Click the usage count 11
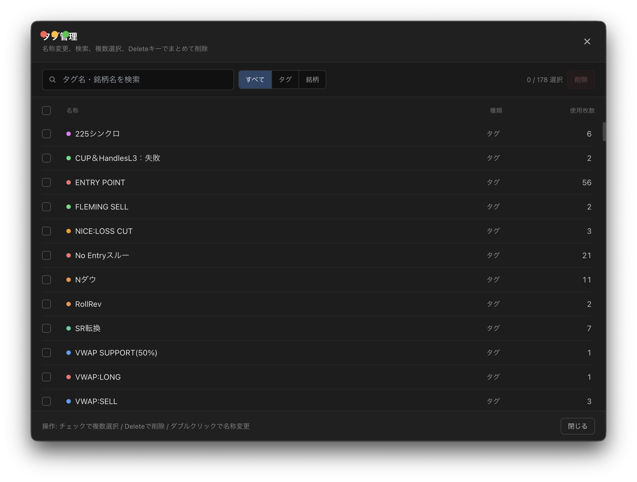 (x=587, y=280)
